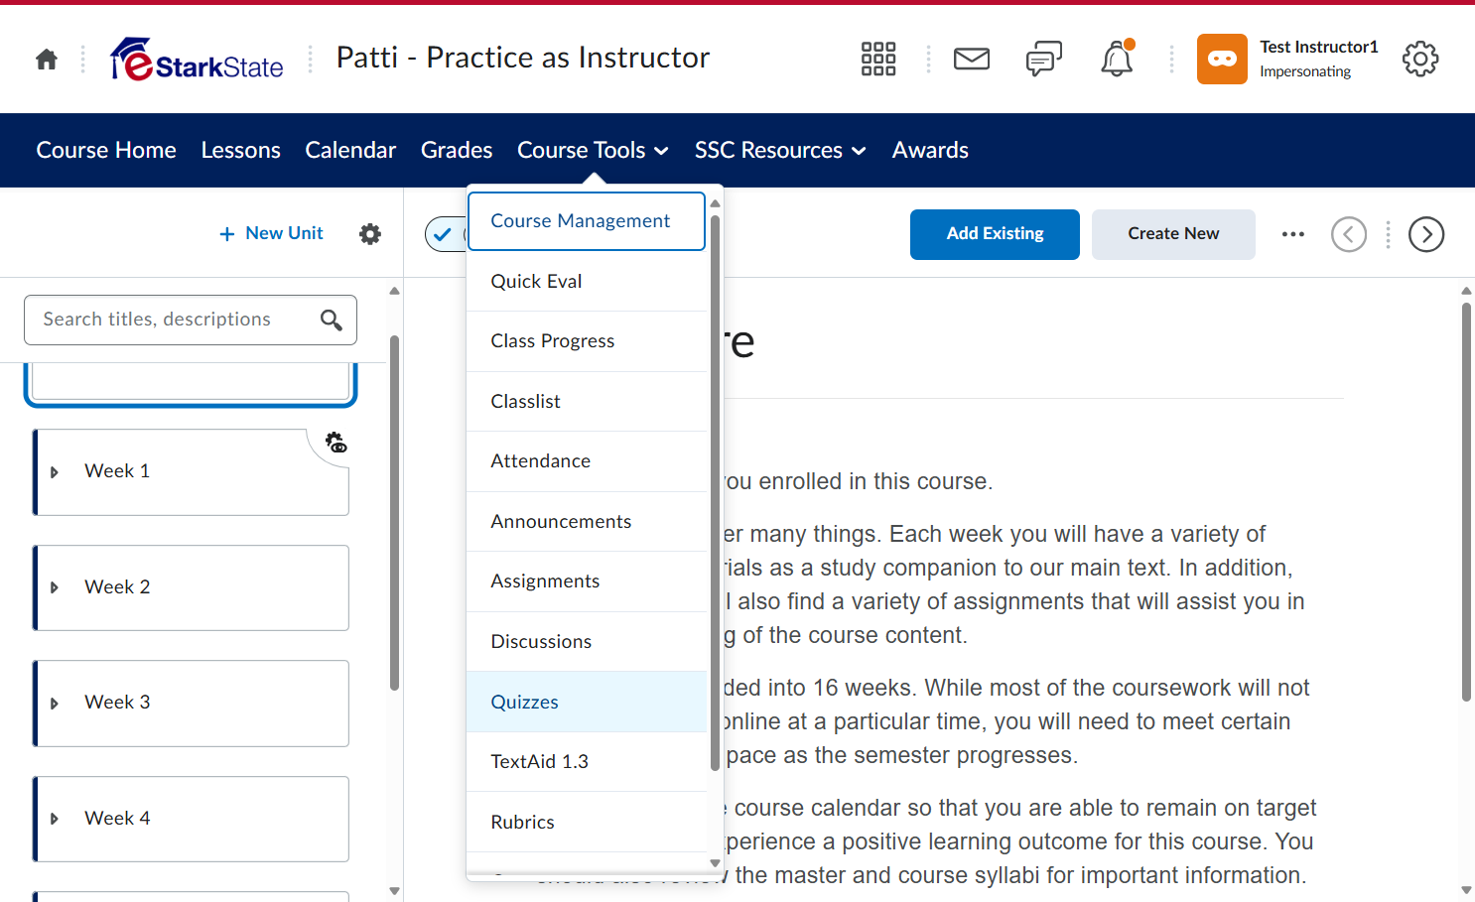Click the Week 1 visibility settings icon
1475x902 pixels.
coord(336,443)
